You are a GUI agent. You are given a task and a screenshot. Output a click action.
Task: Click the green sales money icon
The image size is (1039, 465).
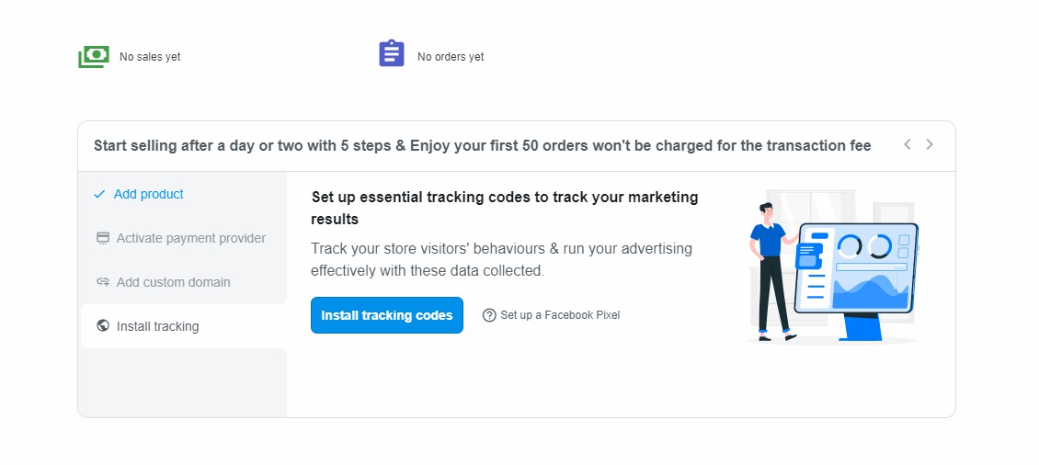94,57
